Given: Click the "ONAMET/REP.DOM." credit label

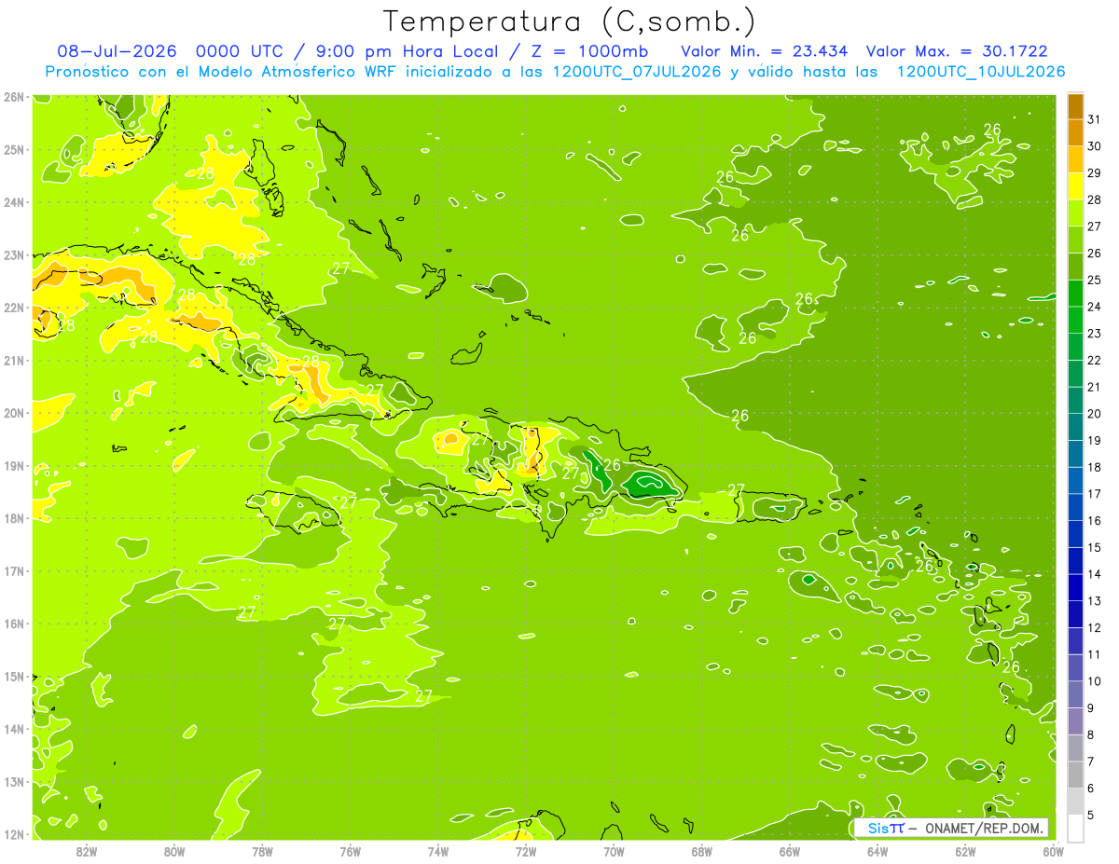Looking at the screenshot, I should point(985,828).
